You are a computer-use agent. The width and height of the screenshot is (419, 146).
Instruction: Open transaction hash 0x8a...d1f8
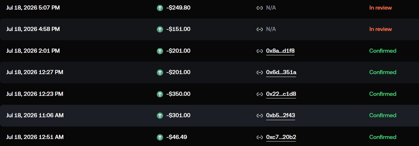pyautogui.click(x=280, y=51)
